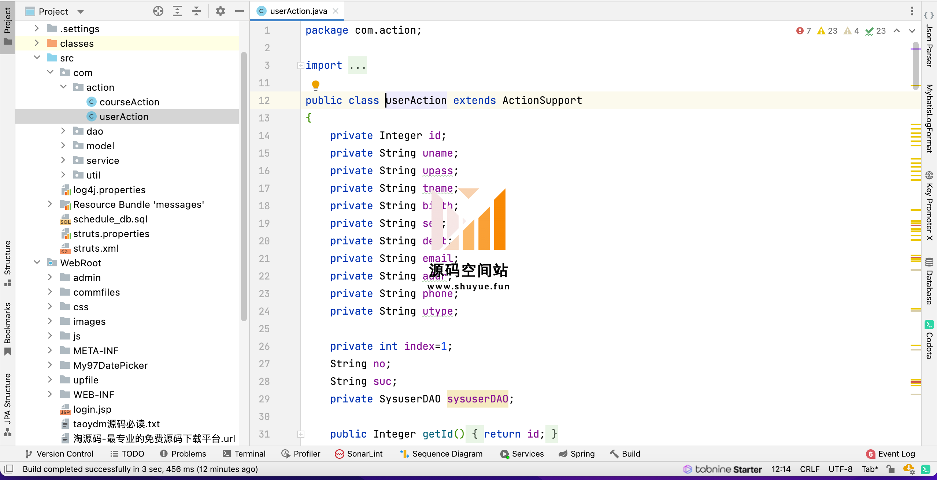This screenshot has height=480, width=937.
Task: Open the Project panel settings gear
Action: (x=220, y=11)
